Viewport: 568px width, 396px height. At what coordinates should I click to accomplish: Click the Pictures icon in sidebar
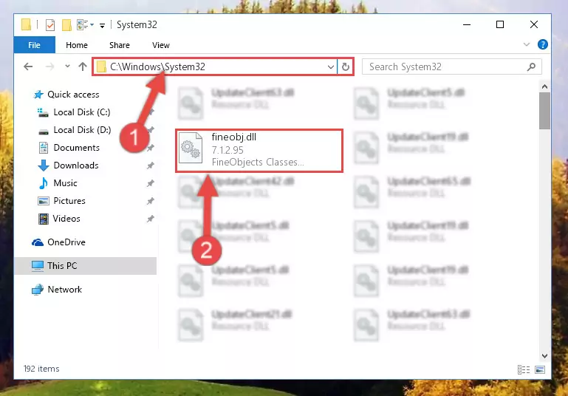tap(44, 201)
